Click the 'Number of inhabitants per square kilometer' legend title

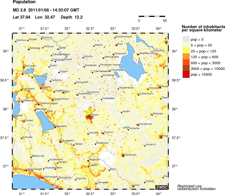(203, 28)
